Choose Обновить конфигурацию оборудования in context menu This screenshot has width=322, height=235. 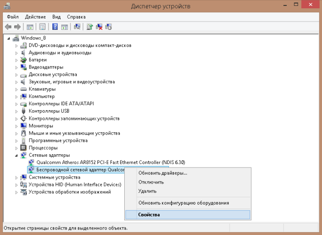click(188, 203)
